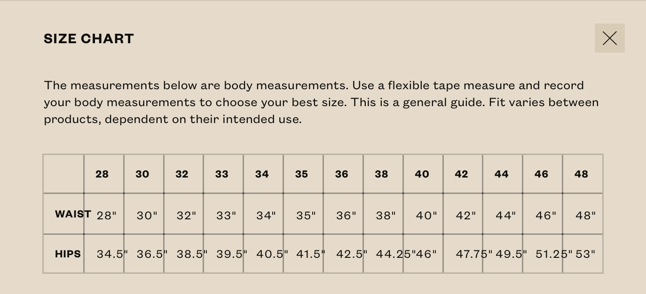Select the 38" waist measurement cell
This screenshot has height=294, width=646.
tap(386, 216)
